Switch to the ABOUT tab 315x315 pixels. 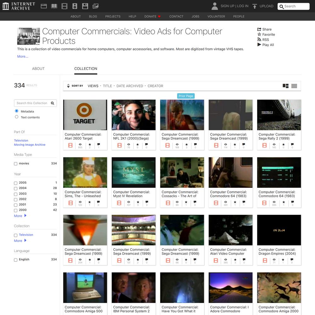click(x=38, y=68)
